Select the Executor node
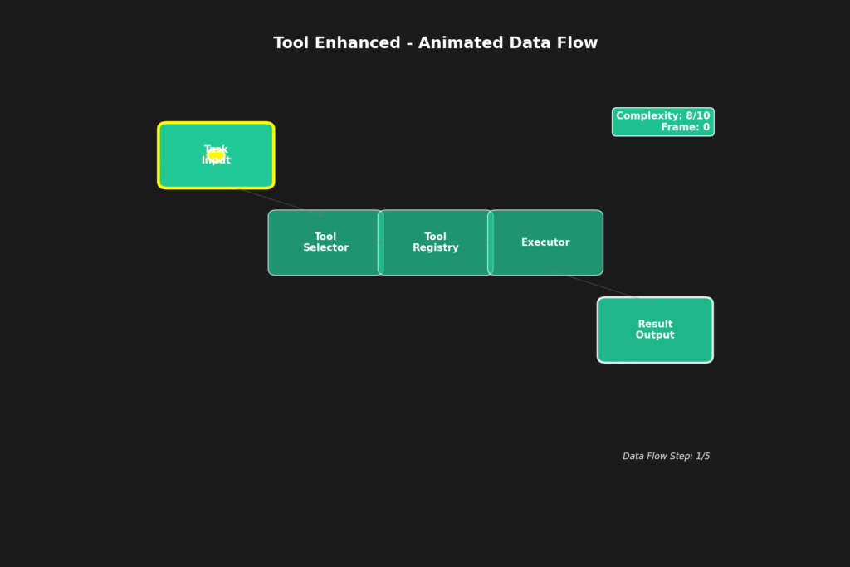 point(545,242)
